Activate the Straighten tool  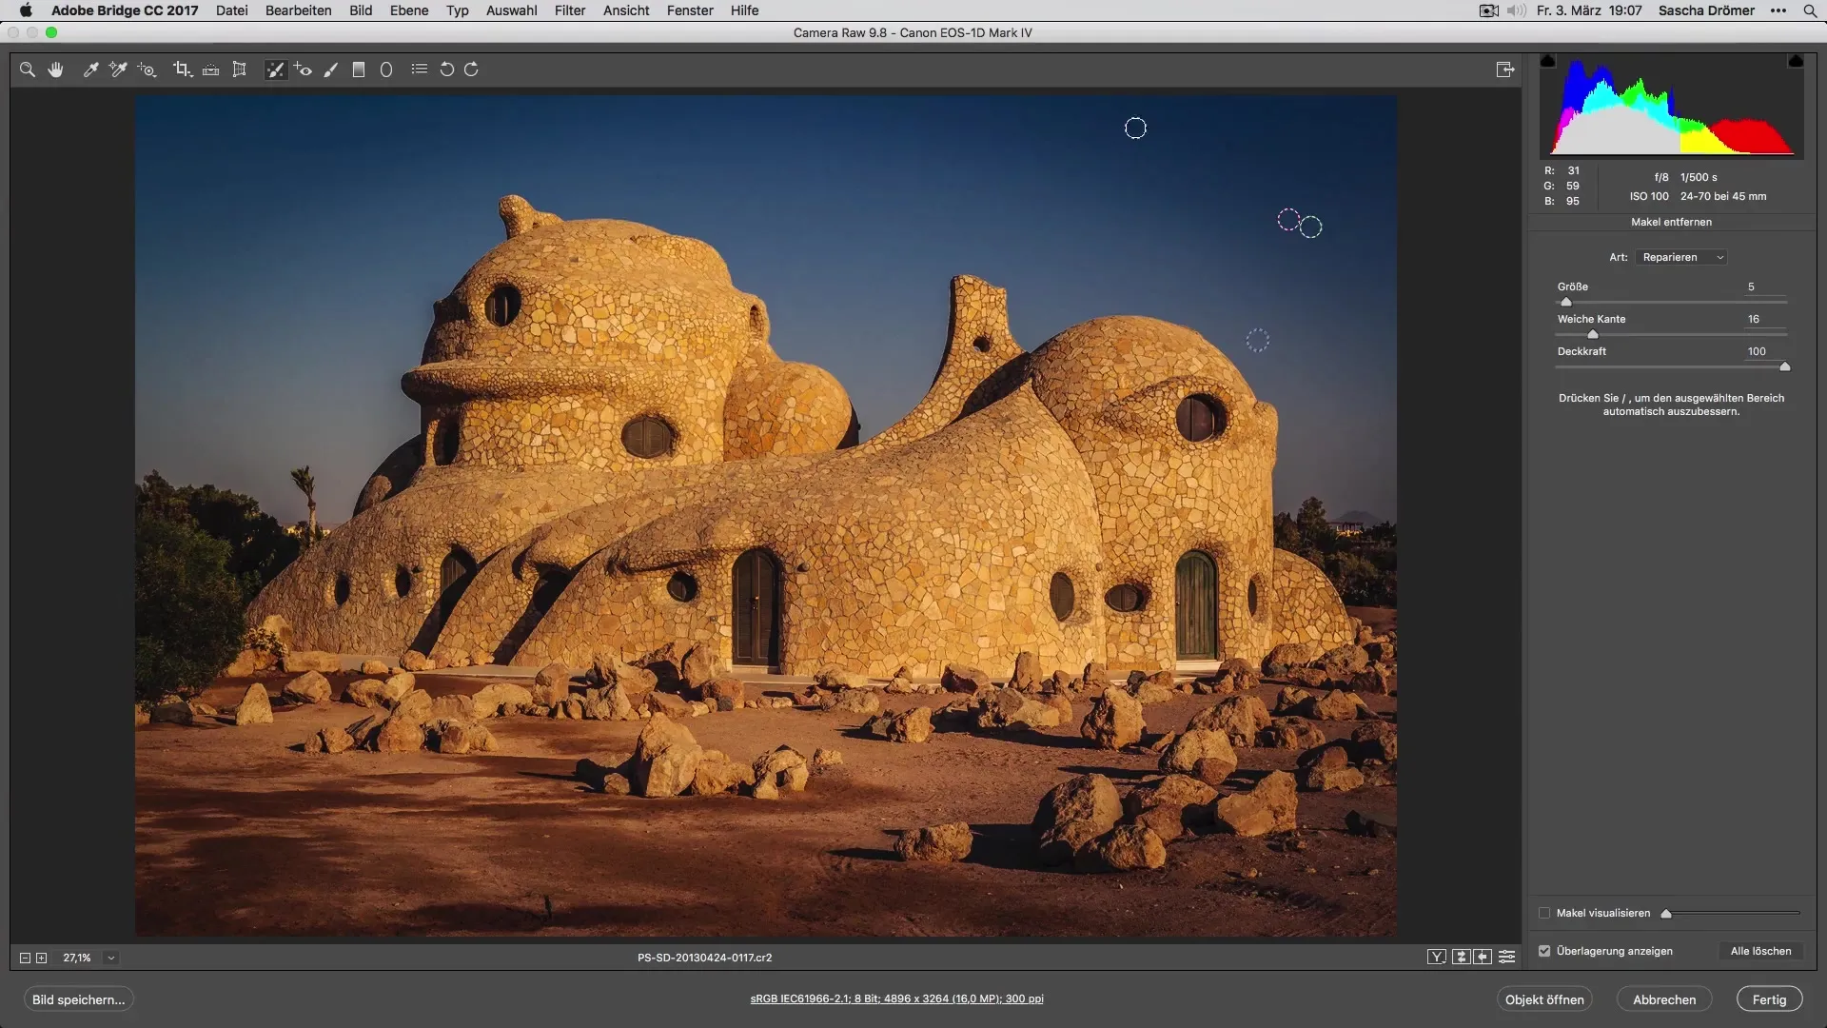pos(211,69)
